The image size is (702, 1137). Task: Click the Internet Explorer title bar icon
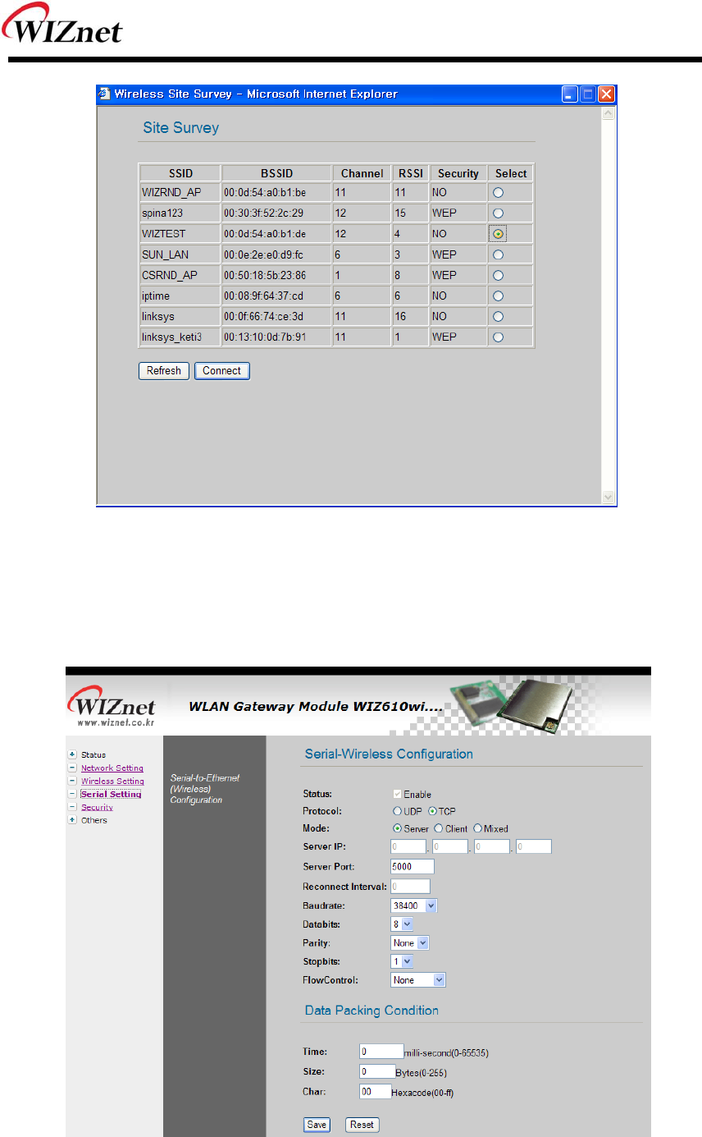pyautogui.click(x=104, y=94)
